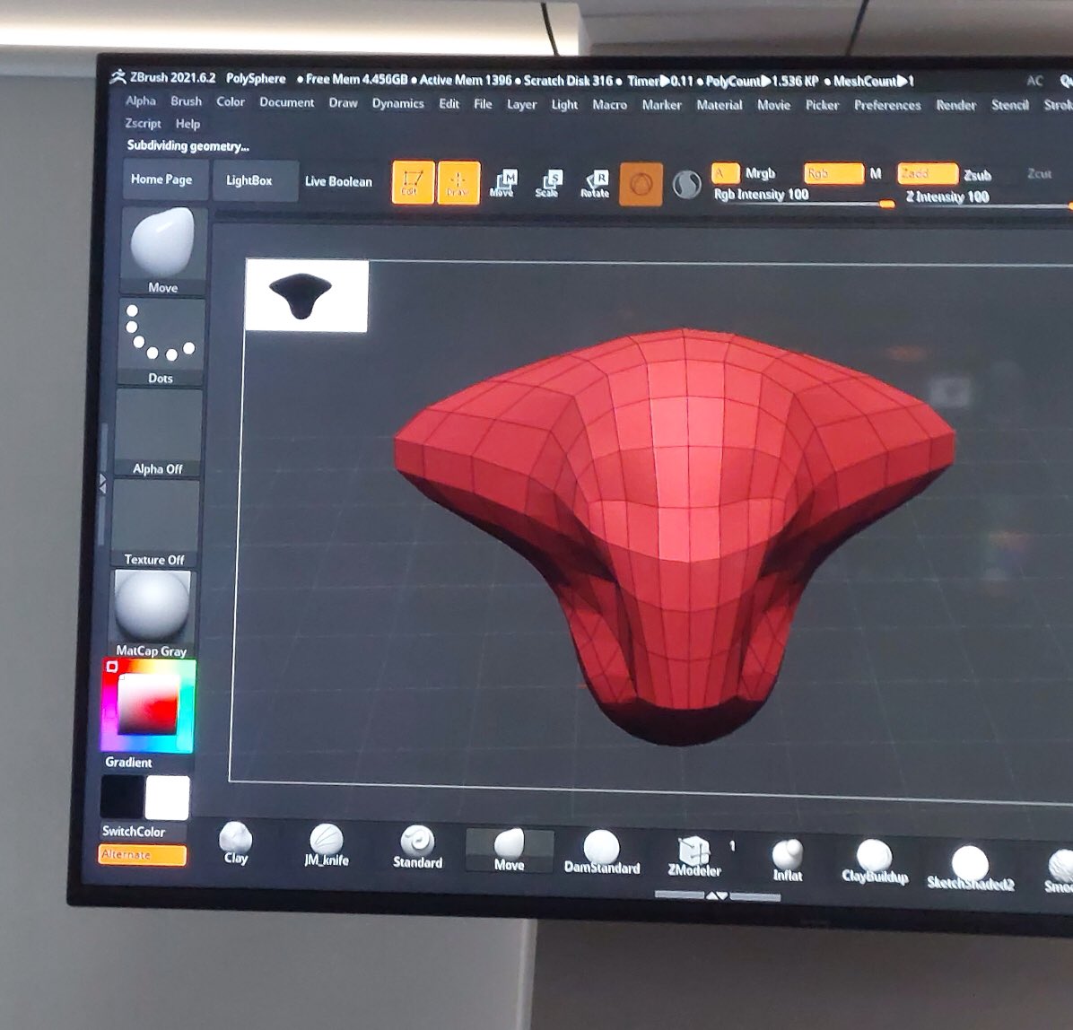Toggle the Zadd mode

click(x=928, y=174)
